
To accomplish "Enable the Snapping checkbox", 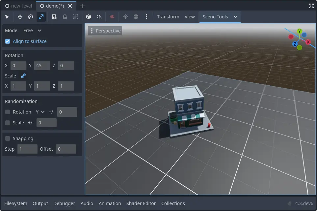I will pos(8,138).
